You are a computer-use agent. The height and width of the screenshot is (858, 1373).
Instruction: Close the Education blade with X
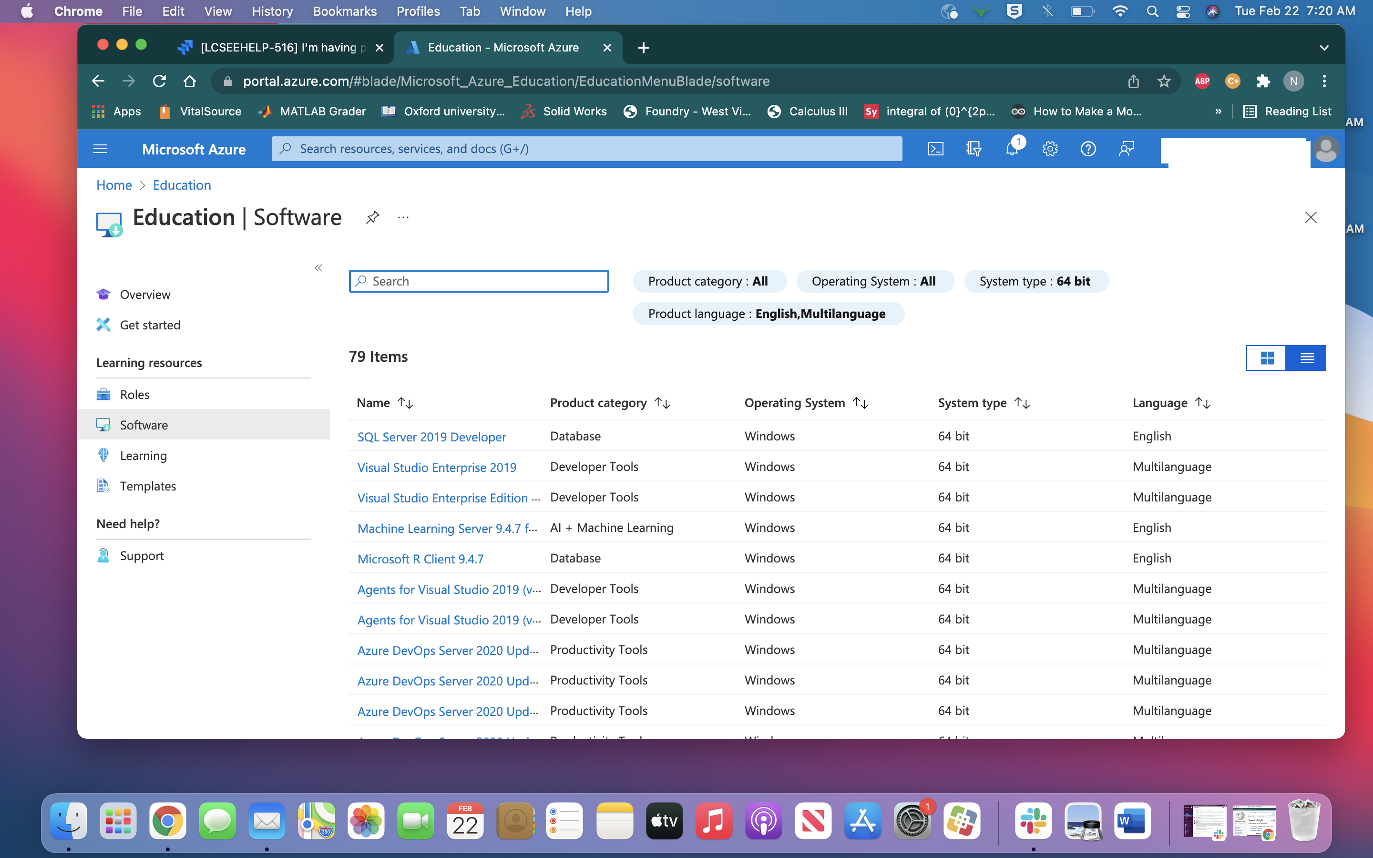[1311, 217]
